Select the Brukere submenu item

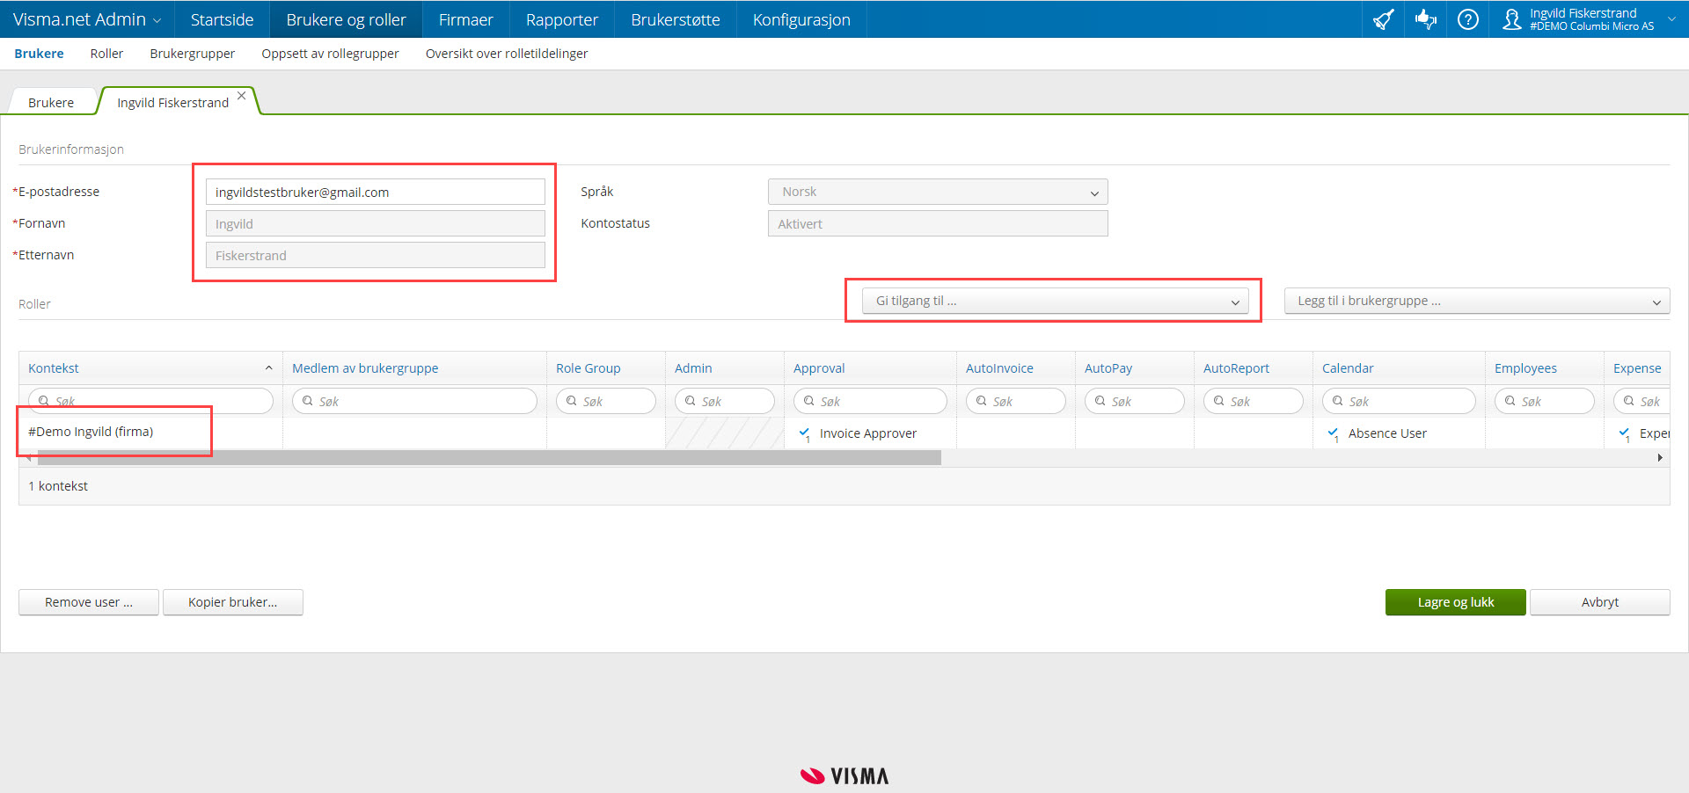(x=39, y=54)
